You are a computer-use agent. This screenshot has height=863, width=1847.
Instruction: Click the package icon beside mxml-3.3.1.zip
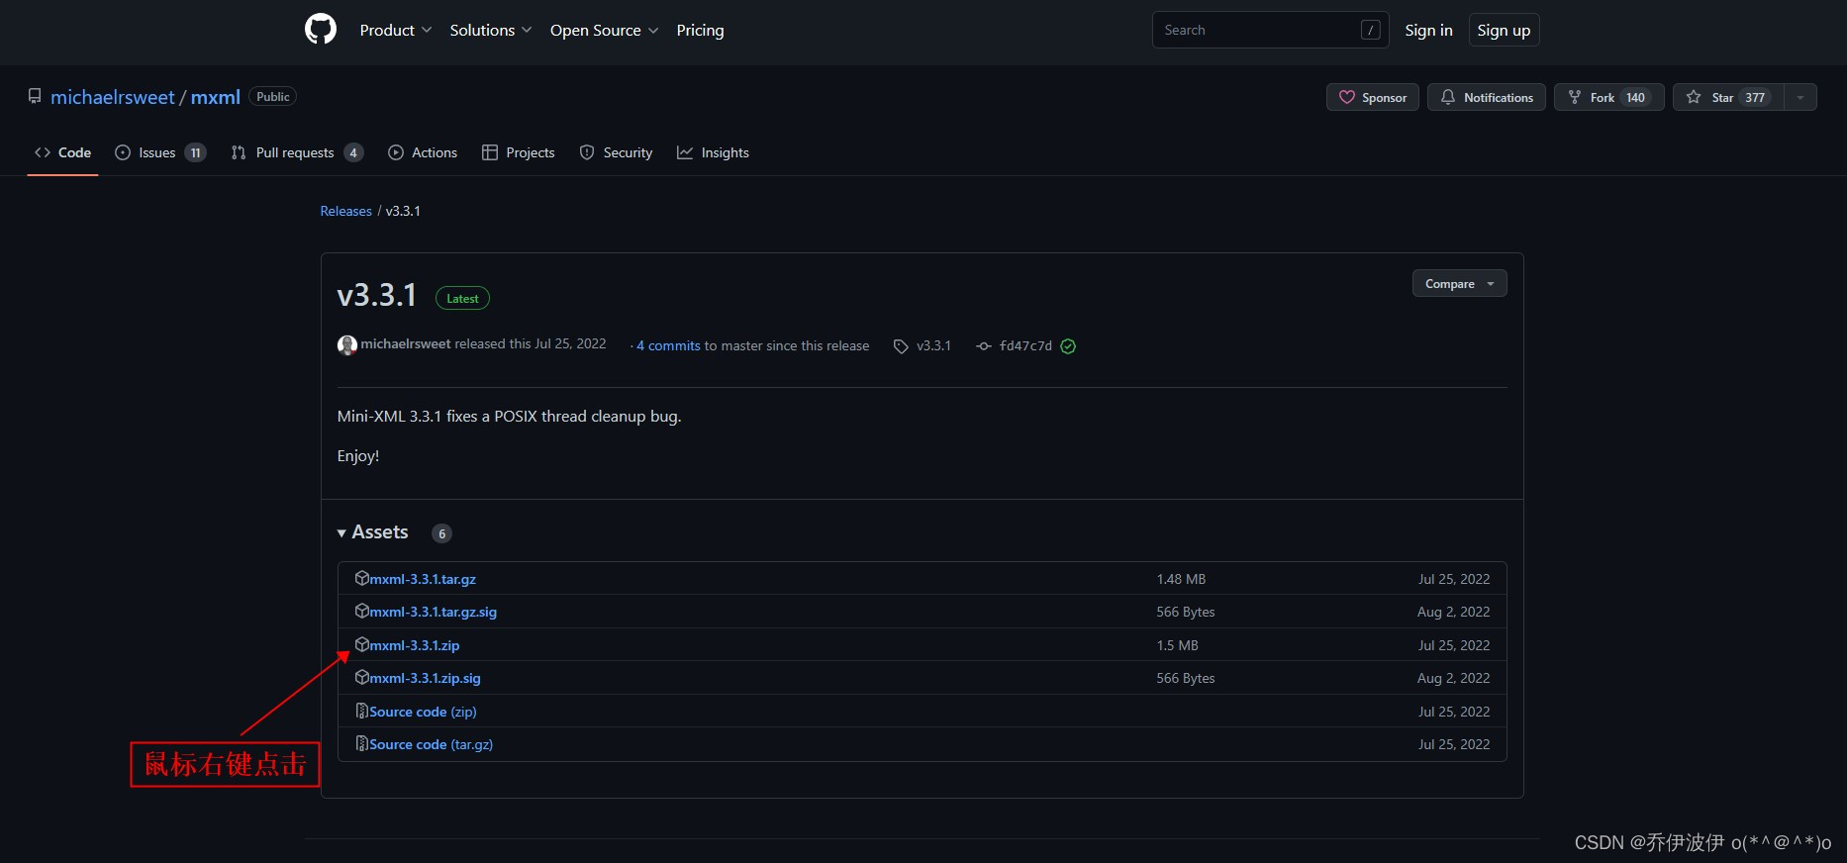362,644
